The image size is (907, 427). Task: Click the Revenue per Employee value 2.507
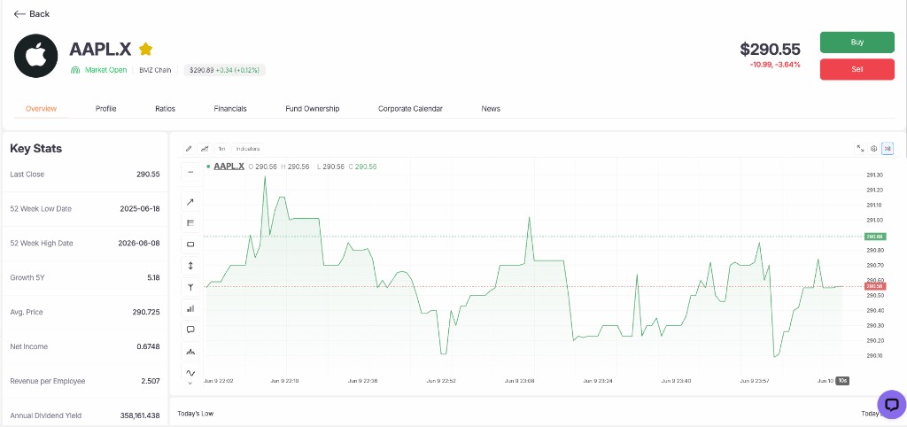[x=151, y=381]
